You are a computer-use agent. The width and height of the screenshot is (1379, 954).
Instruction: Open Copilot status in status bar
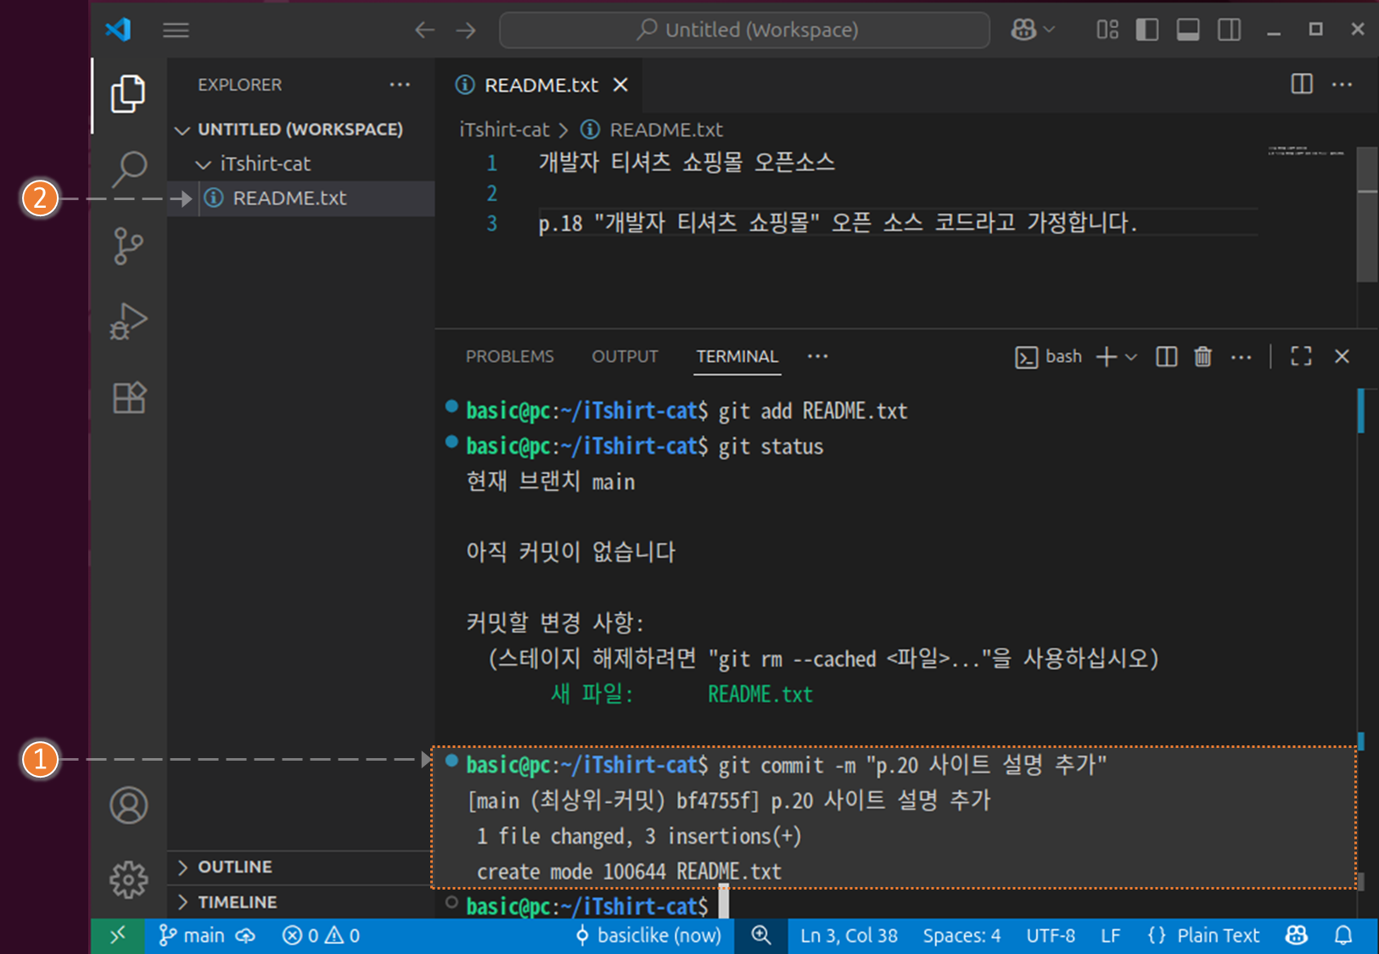[x=1297, y=935]
